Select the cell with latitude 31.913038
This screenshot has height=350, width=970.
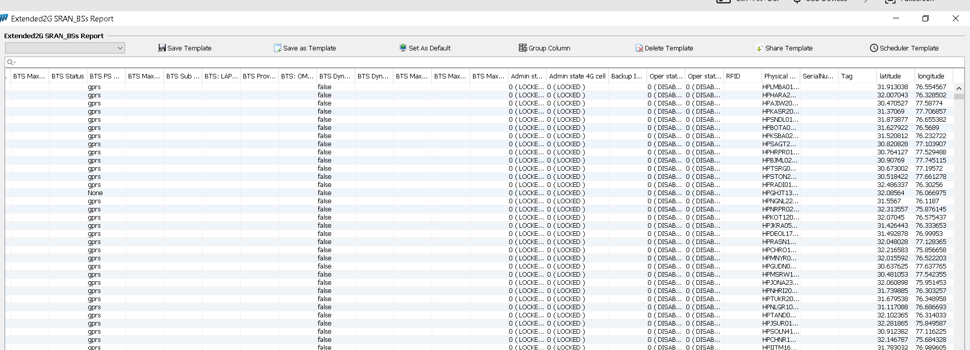[892, 87]
